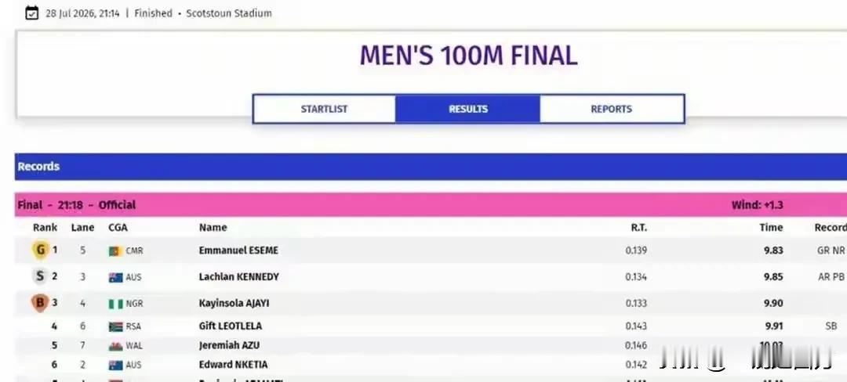The width and height of the screenshot is (847, 382).
Task: Open Emmanuel ESEME athlete link
Action: 238,250
